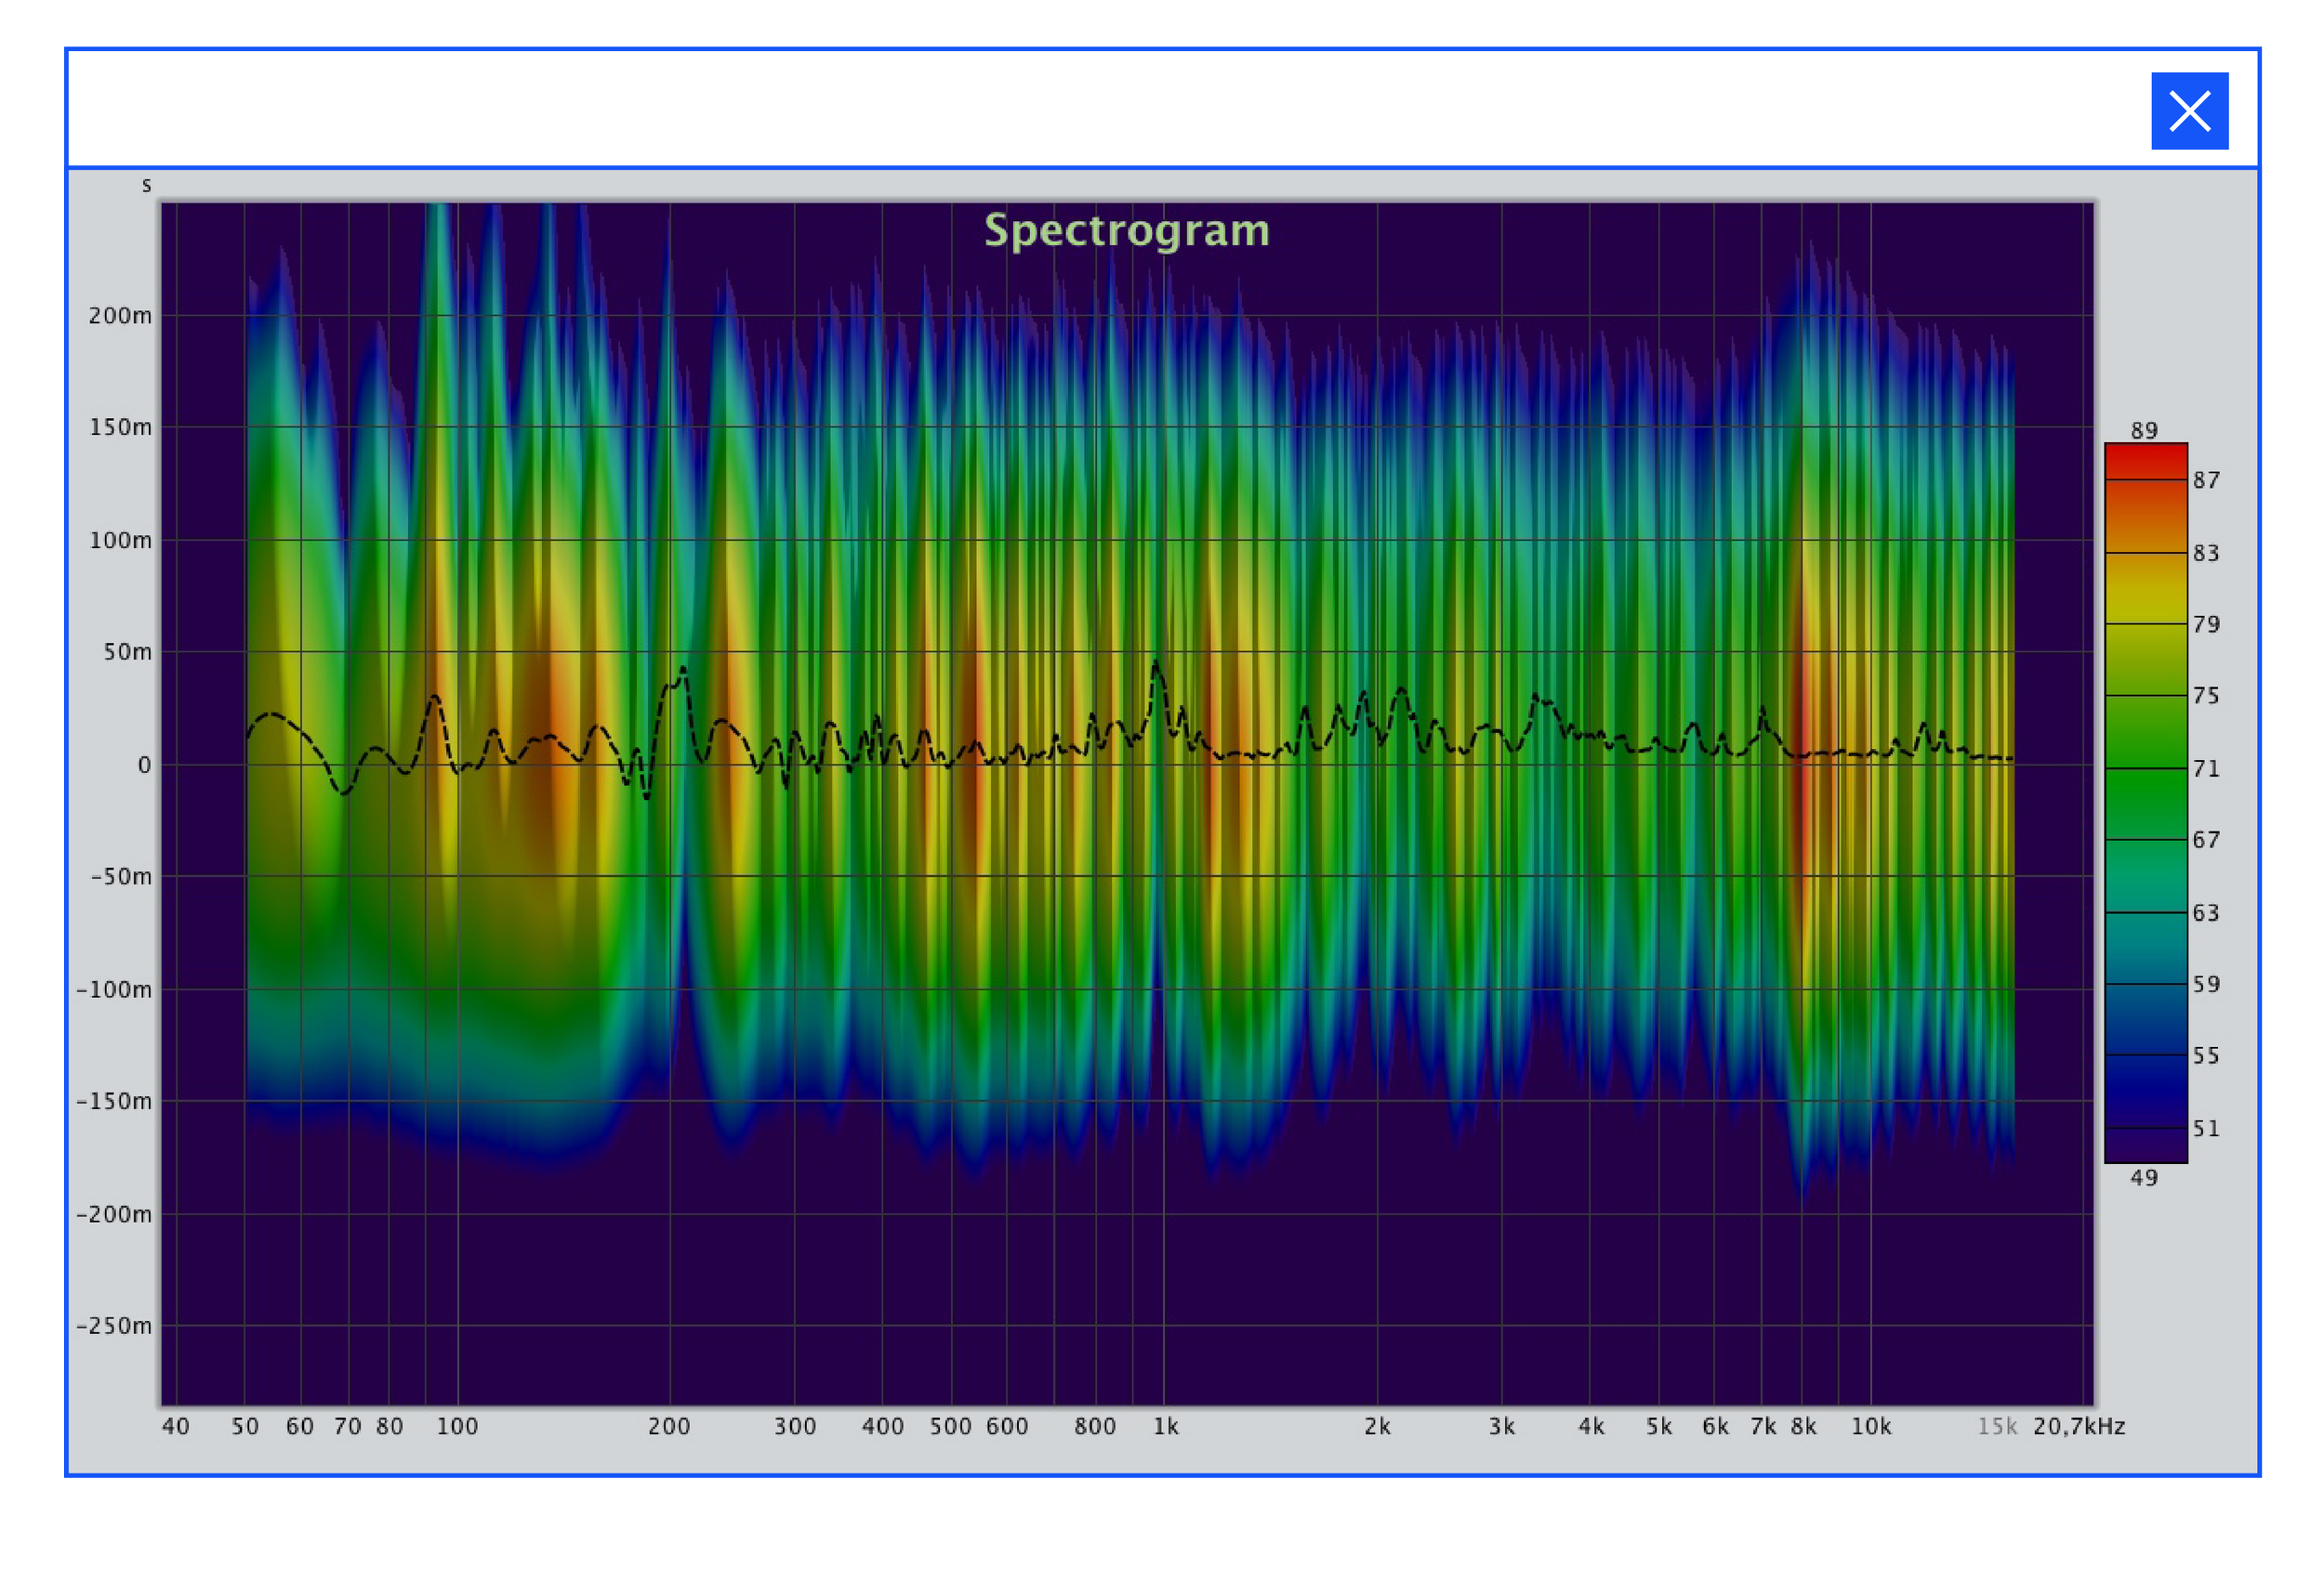Click the 71 tick on the color legend

point(2205,768)
